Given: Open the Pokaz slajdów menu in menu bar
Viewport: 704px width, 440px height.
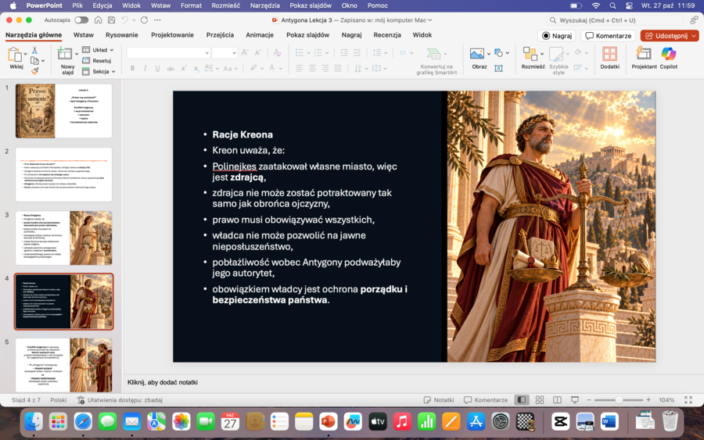Looking at the screenshot, I should coord(311,5).
